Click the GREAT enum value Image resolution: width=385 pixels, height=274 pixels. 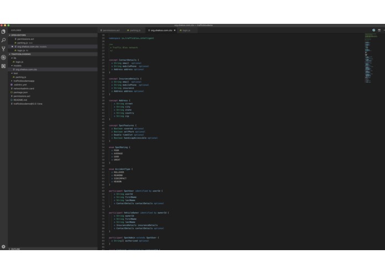click(117, 160)
